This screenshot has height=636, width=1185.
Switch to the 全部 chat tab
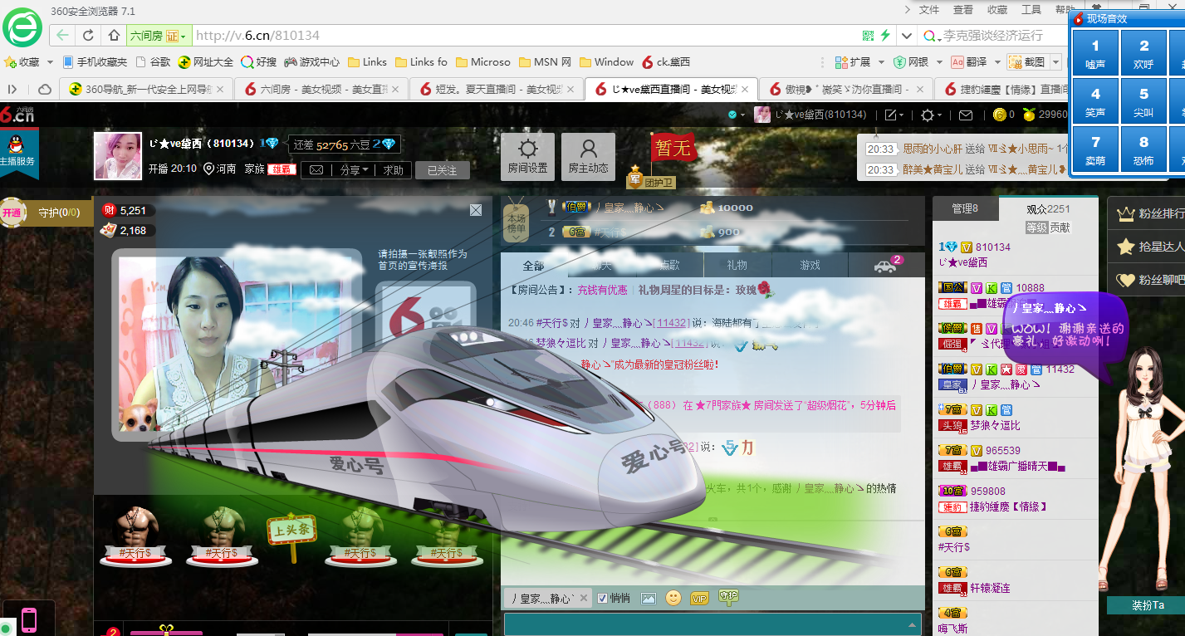point(533,265)
